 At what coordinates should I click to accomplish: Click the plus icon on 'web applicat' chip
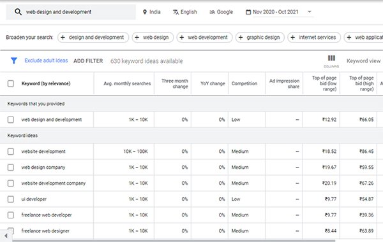349,38
